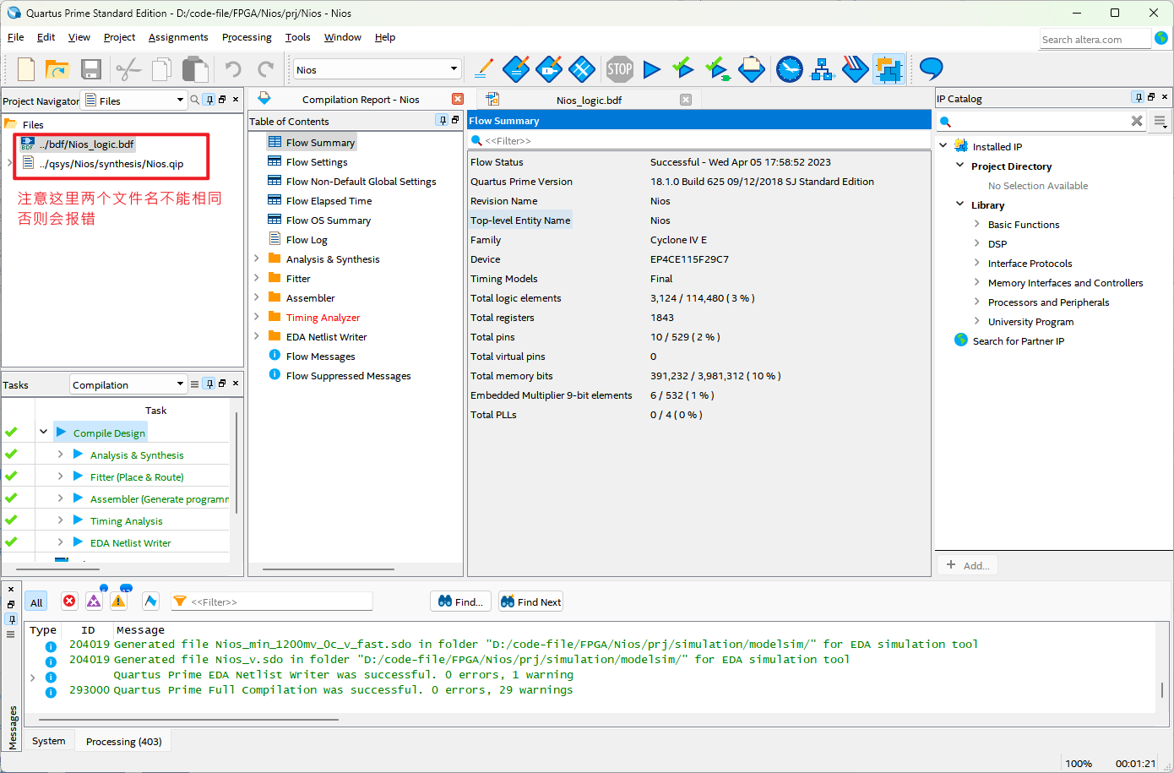Image resolution: width=1174 pixels, height=773 pixels.
Task: Toggle the yellow warning messages filter
Action: [x=118, y=601]
